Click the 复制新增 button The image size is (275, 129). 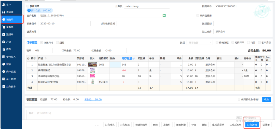coord(181,125)
